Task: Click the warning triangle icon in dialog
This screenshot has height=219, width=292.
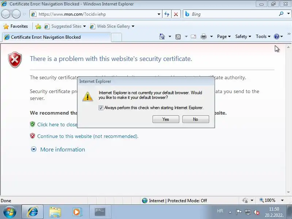Action: pyautogui.click(x=88, y=96)
